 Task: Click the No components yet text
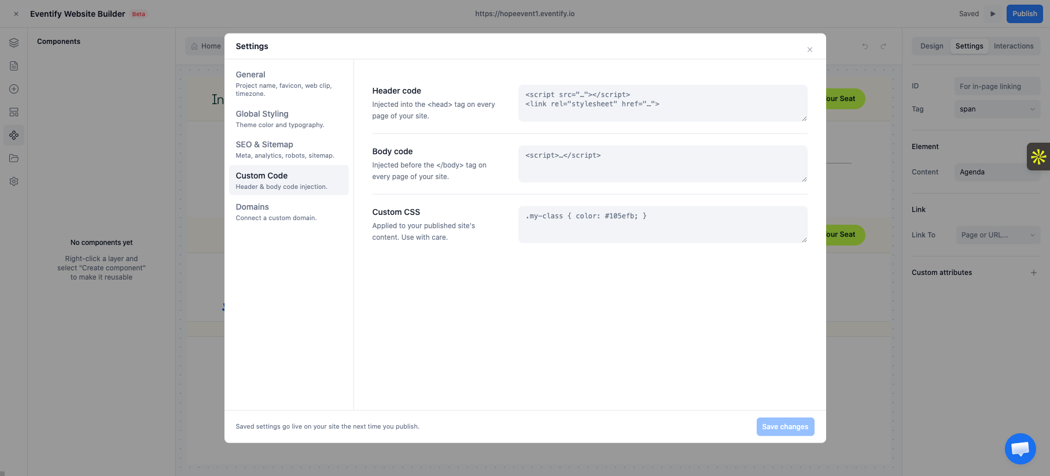point(101,243)
